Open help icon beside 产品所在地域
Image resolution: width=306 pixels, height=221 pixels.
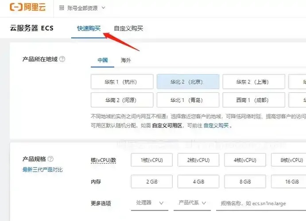point(62,59)
